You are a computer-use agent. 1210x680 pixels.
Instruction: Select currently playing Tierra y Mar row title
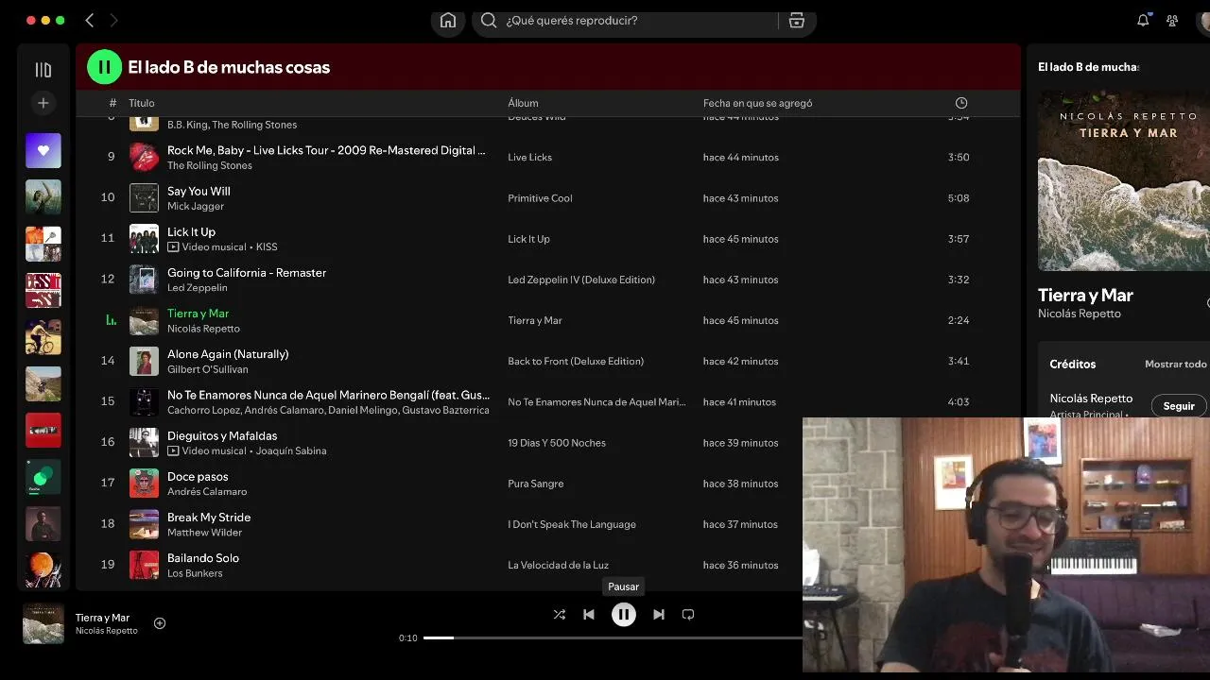point(198,313)
